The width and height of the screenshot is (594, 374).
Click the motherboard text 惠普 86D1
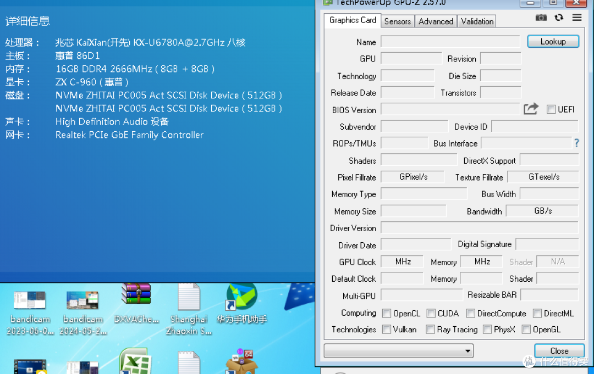[x=78, y=56]
